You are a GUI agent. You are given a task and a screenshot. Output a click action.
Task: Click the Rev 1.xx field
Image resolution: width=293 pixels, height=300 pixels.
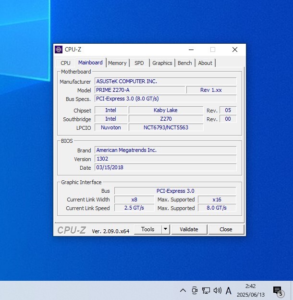coord(211,90)
